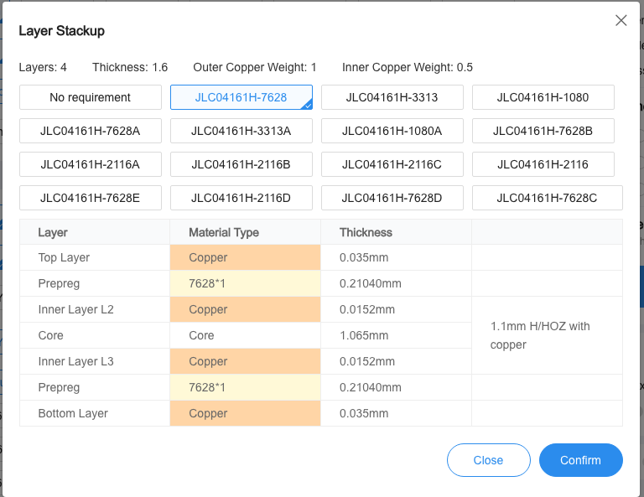Select stackup JLC04161H-1080A
The height and width of the screenshot is (497, 644).
pos(392,131)
